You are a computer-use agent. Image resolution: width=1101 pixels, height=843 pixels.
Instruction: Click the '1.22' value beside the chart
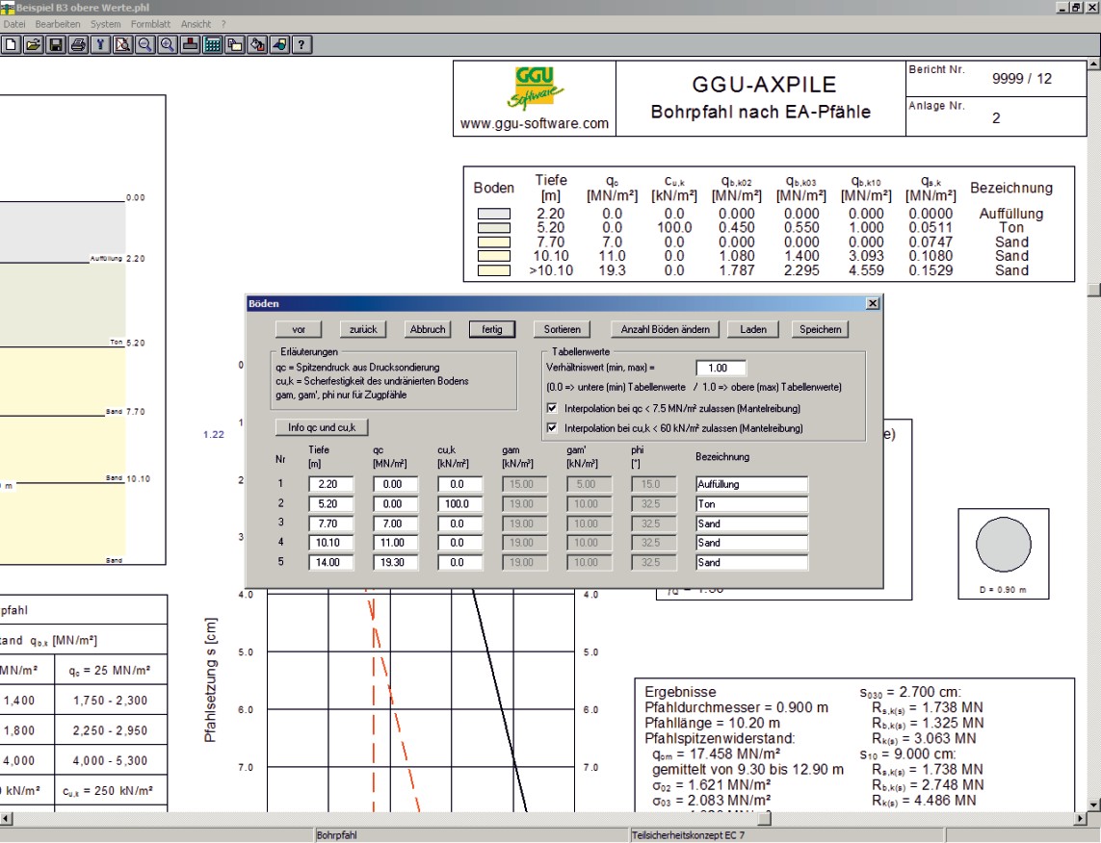214,435
